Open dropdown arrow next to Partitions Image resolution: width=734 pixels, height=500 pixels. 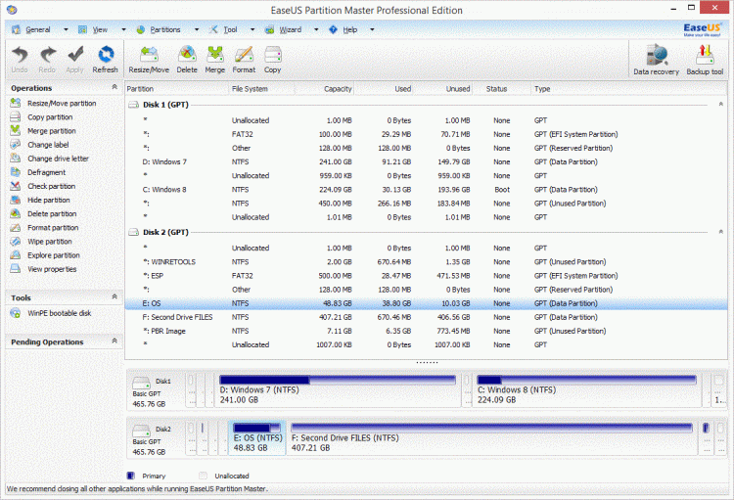[x=197, y=29]
